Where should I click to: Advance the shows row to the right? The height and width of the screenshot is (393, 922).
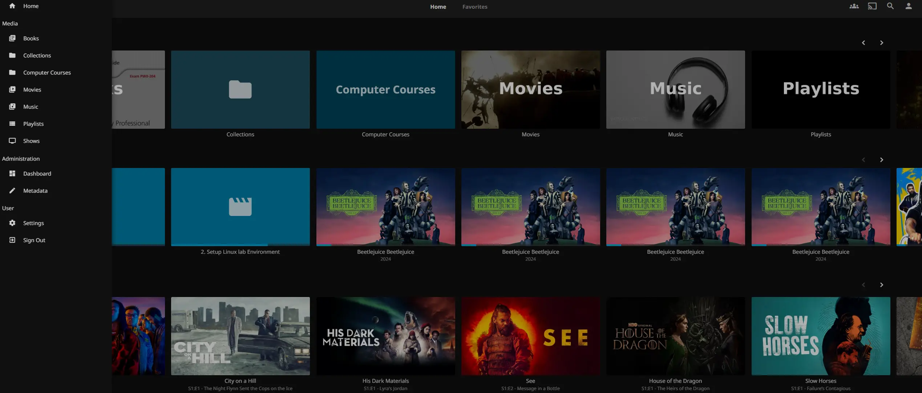pyautogui.click(x=882, y=285)
